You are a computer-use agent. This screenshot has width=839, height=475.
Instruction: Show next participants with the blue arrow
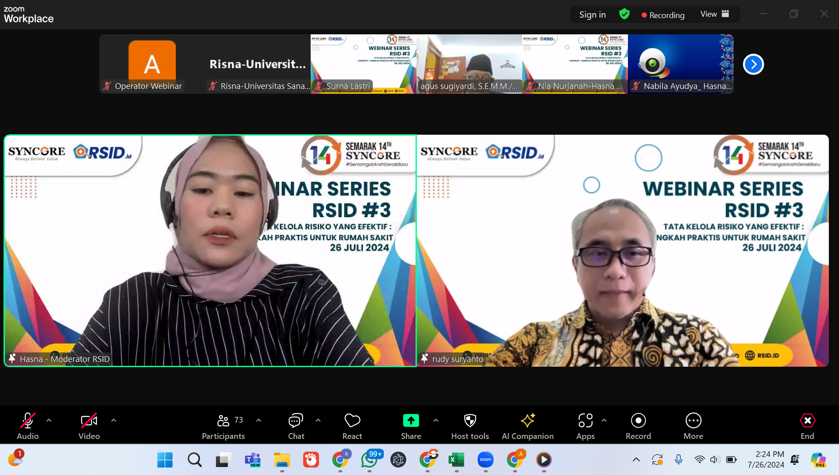point(753,64)
